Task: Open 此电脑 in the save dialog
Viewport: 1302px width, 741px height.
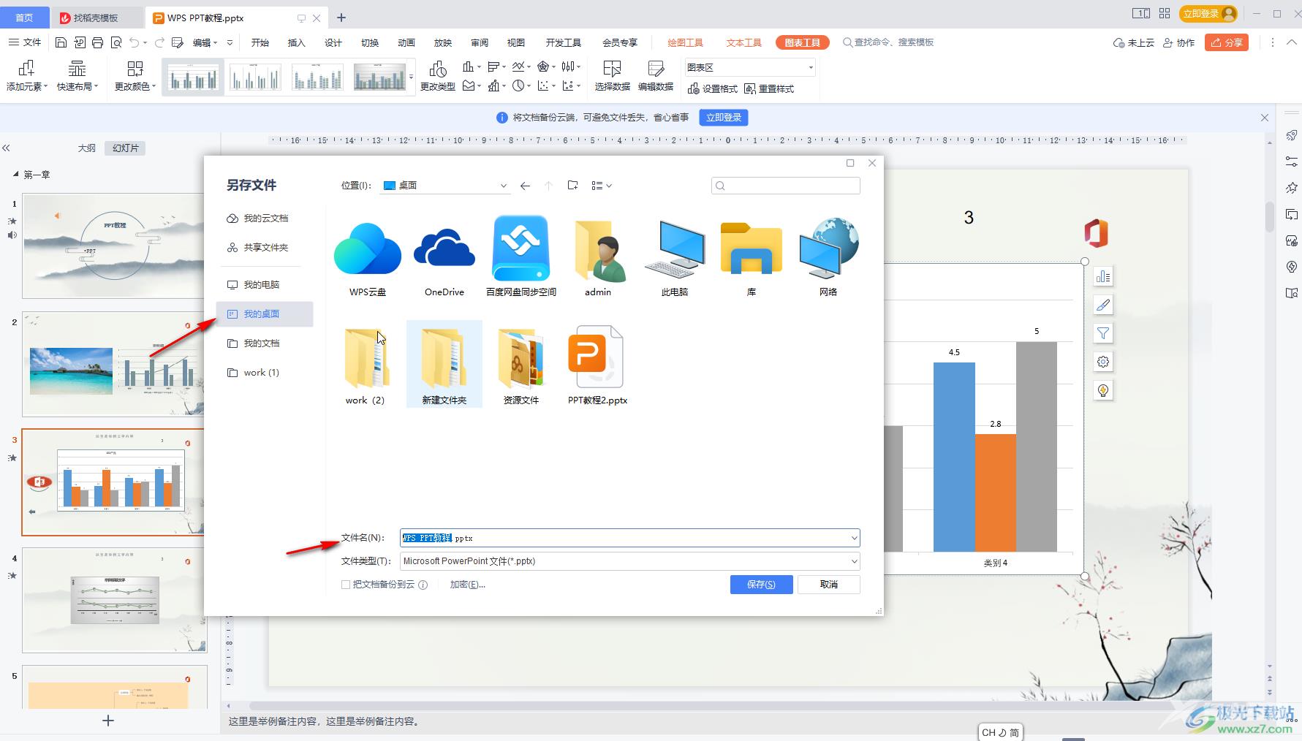Action: point(675,249)
